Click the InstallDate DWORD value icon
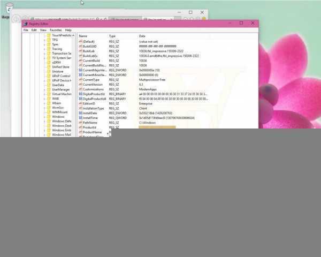Image resolution: width=321 pixels, height=257 pixels. [81, 113]
